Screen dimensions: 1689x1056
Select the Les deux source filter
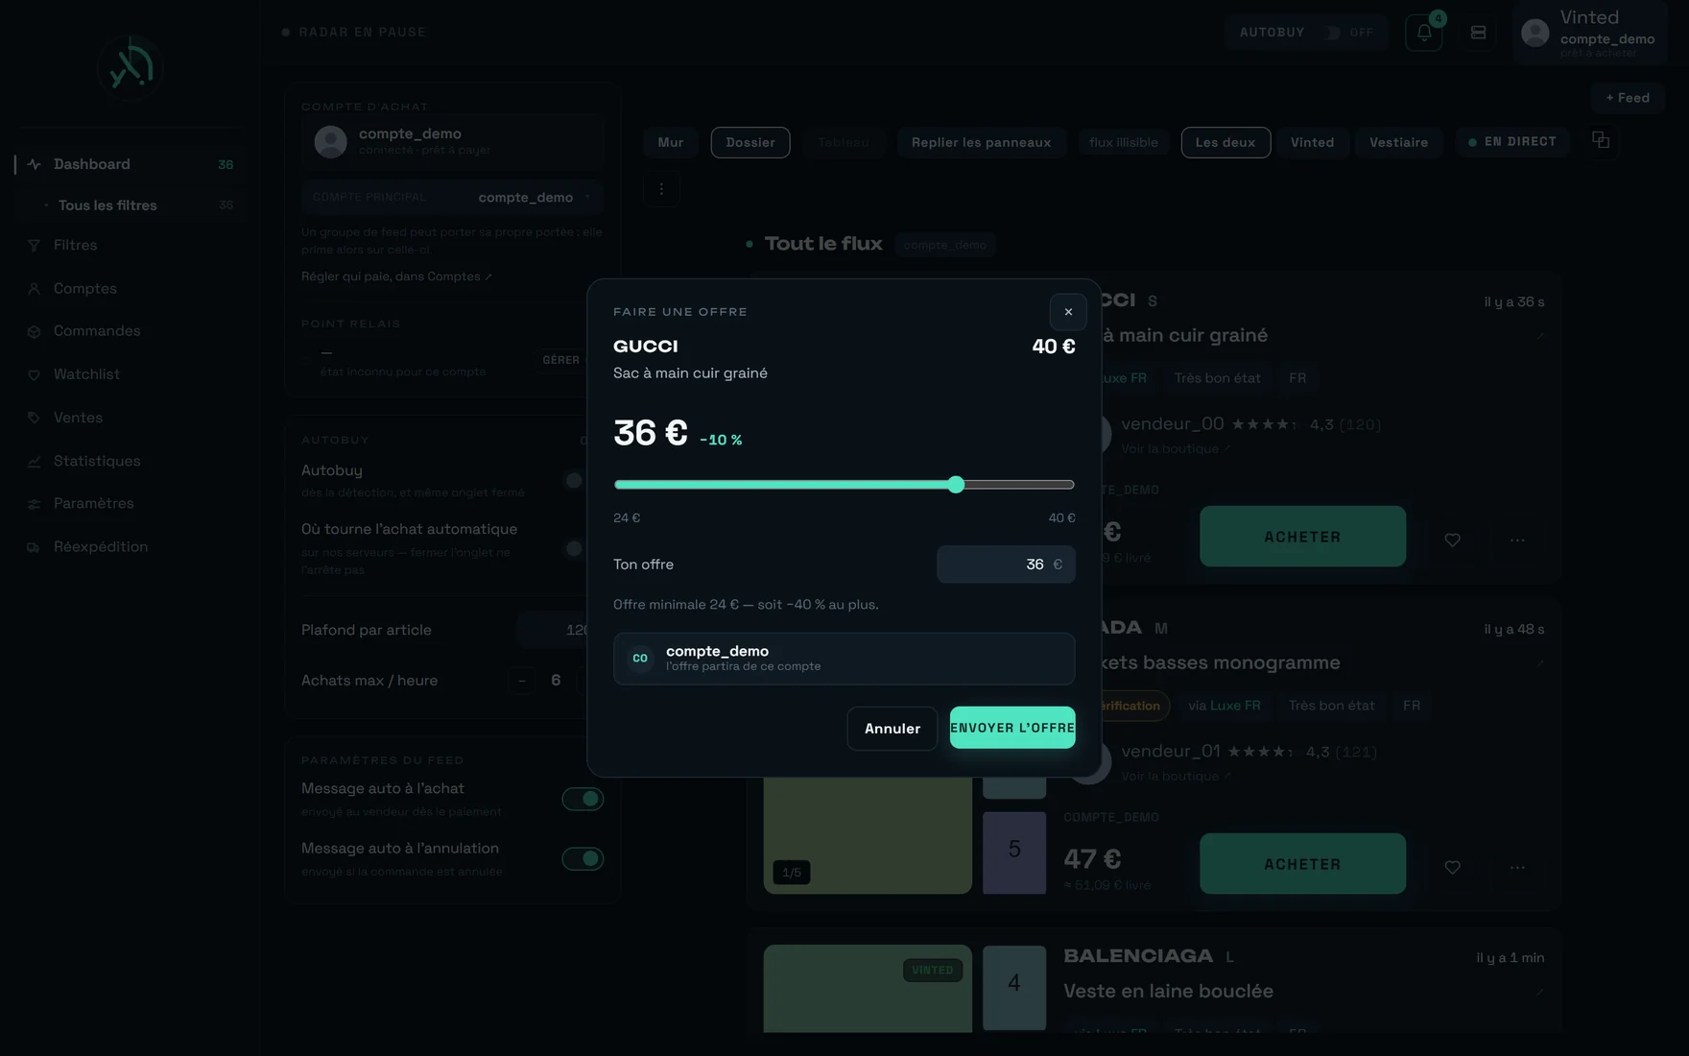(1225, 142)
